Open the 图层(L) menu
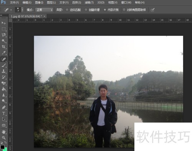192x151 pixels. (x=51, y=2)
